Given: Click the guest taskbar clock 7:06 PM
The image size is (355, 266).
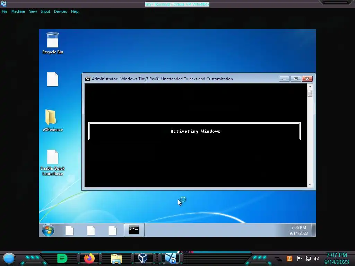Looking at the screenshot, I should pyautogui.click(x=298, y=230).
